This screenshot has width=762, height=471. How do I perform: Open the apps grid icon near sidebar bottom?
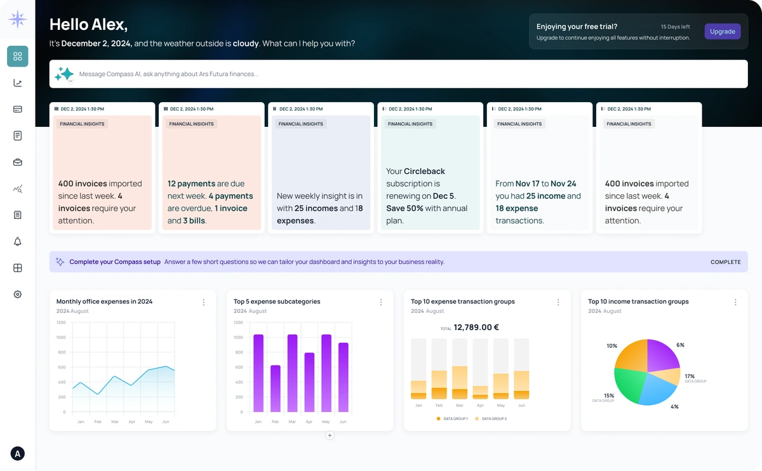17,268
